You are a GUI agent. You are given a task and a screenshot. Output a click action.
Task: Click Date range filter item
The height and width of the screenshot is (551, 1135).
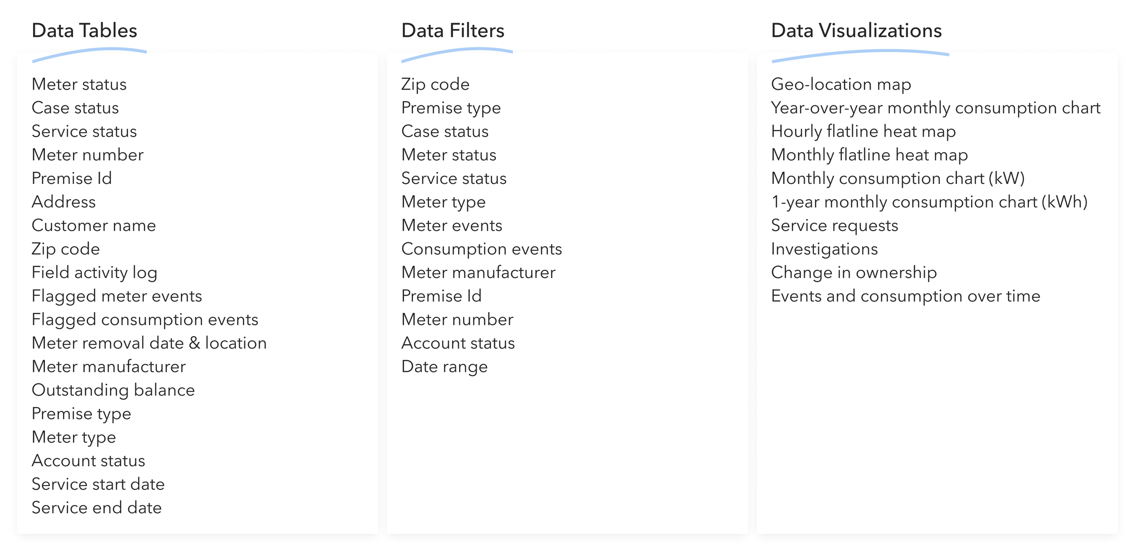[x=444, y=367]
